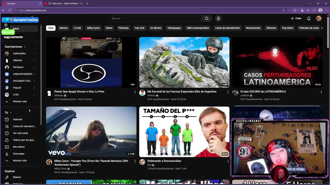
Task: Open 'Ordenando a Desconocidos' video title
Action: 164,161
